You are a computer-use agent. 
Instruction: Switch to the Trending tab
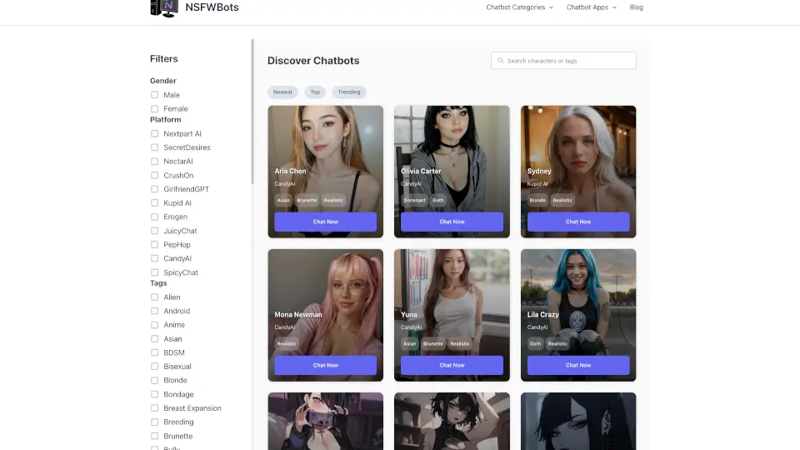pyautogui.click(x=349, y=92)
